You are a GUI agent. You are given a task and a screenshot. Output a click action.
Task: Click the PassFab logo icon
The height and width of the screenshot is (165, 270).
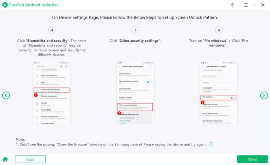tap(5, 5)
